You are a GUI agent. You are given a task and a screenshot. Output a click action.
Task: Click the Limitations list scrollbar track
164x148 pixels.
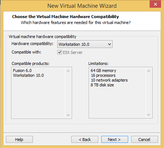click(x=148, y=93)
